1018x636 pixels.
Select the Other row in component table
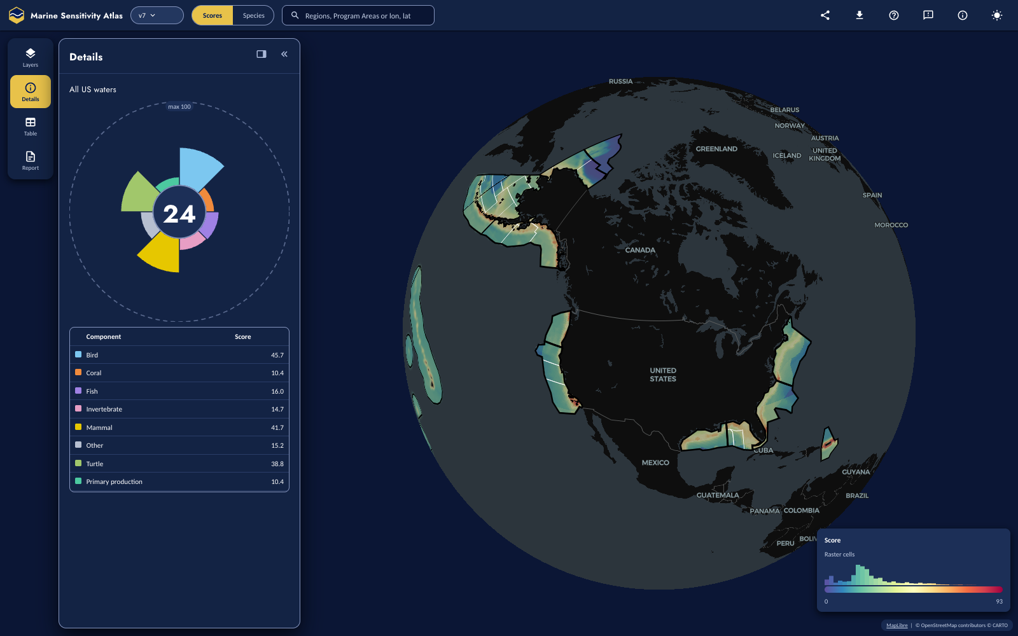click(x=179, y=445)
